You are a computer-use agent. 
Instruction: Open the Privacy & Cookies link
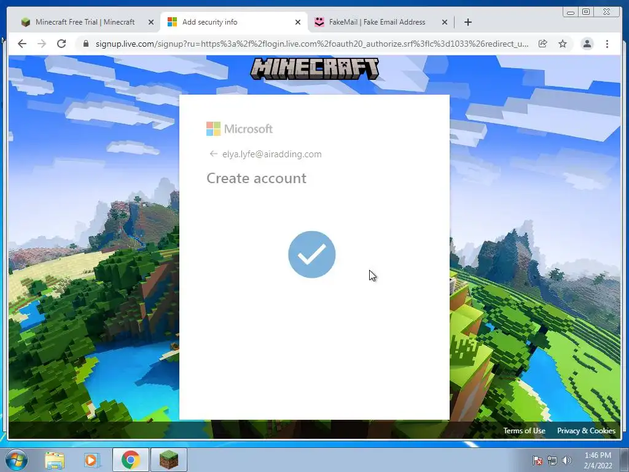point(586,431)
